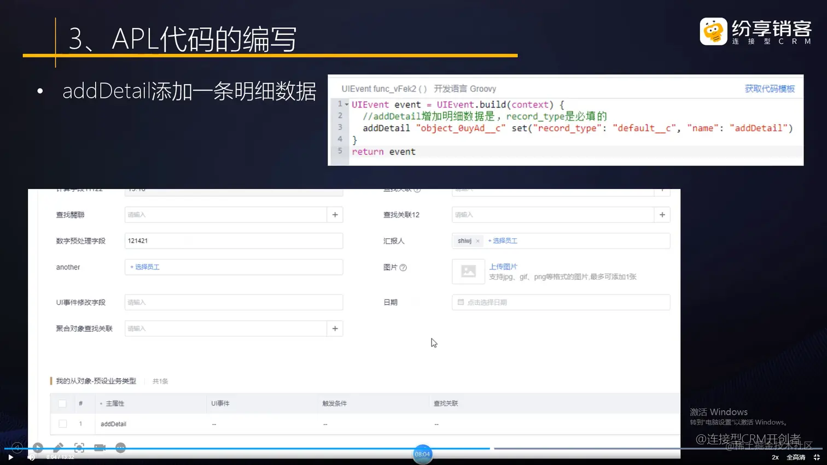Image resolution: width=827 pixels, height=465 pixels.
Task: Exit fullscreen mode
Action: click(817, 457)
